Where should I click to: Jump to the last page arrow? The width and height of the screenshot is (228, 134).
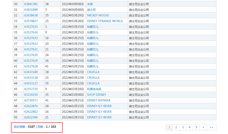click(x=211, y=127)
